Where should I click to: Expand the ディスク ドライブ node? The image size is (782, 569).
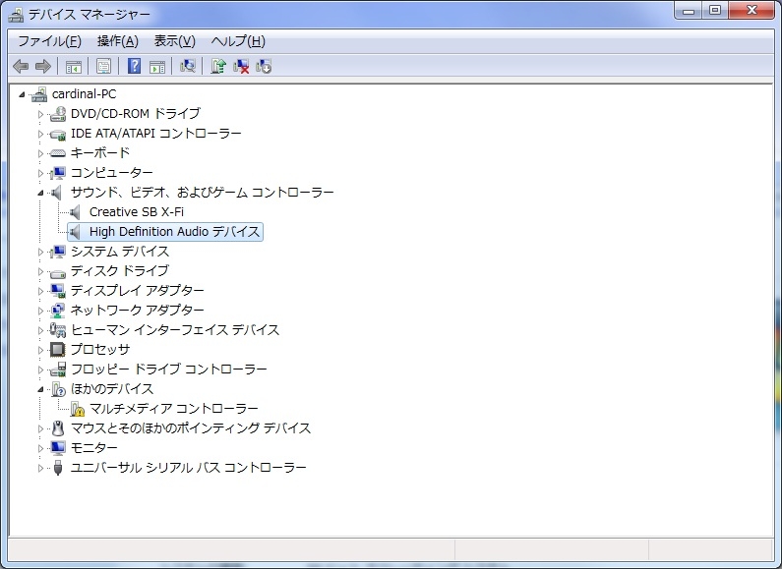pos(41,271)
